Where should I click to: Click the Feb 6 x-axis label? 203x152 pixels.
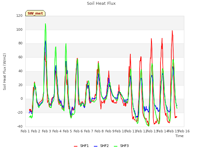point(78,131)
